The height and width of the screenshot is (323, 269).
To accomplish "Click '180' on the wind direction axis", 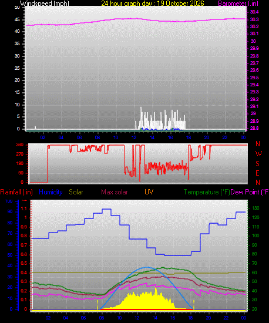I will tap(19, 164).
